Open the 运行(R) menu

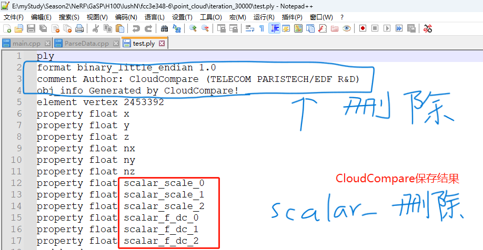pos(264,17)
